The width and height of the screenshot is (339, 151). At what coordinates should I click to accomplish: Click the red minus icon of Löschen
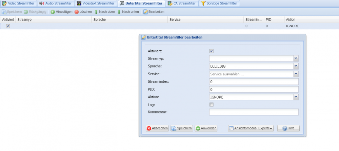click(x=77, y=12)
